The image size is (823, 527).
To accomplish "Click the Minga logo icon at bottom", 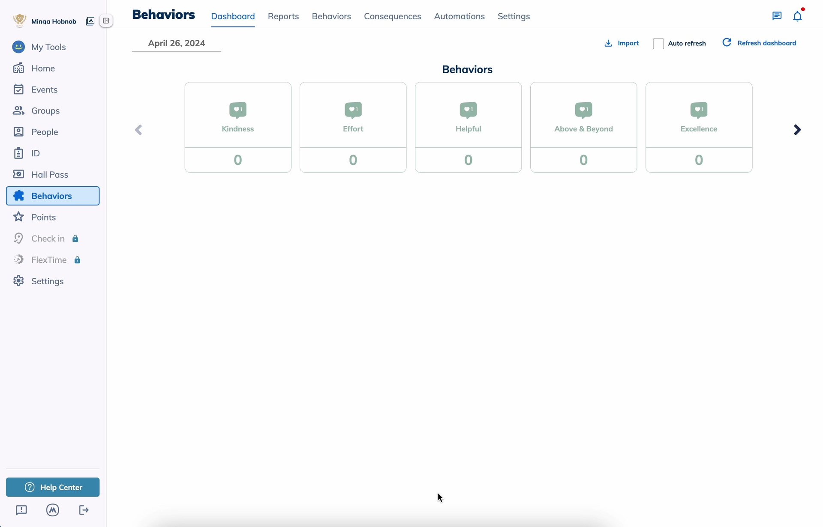I will click(x=53, y=510).
